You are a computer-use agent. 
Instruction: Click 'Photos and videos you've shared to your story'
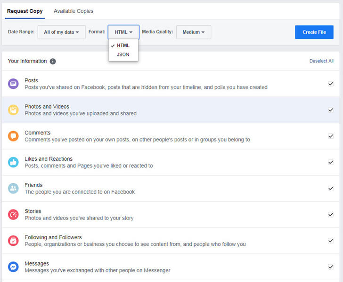click(x=79, y=218)
